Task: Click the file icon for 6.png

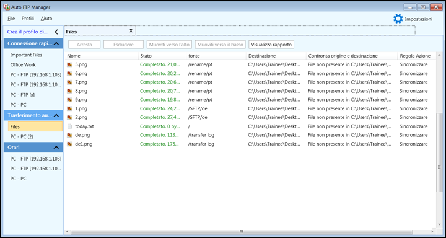Action: (69, 74)
